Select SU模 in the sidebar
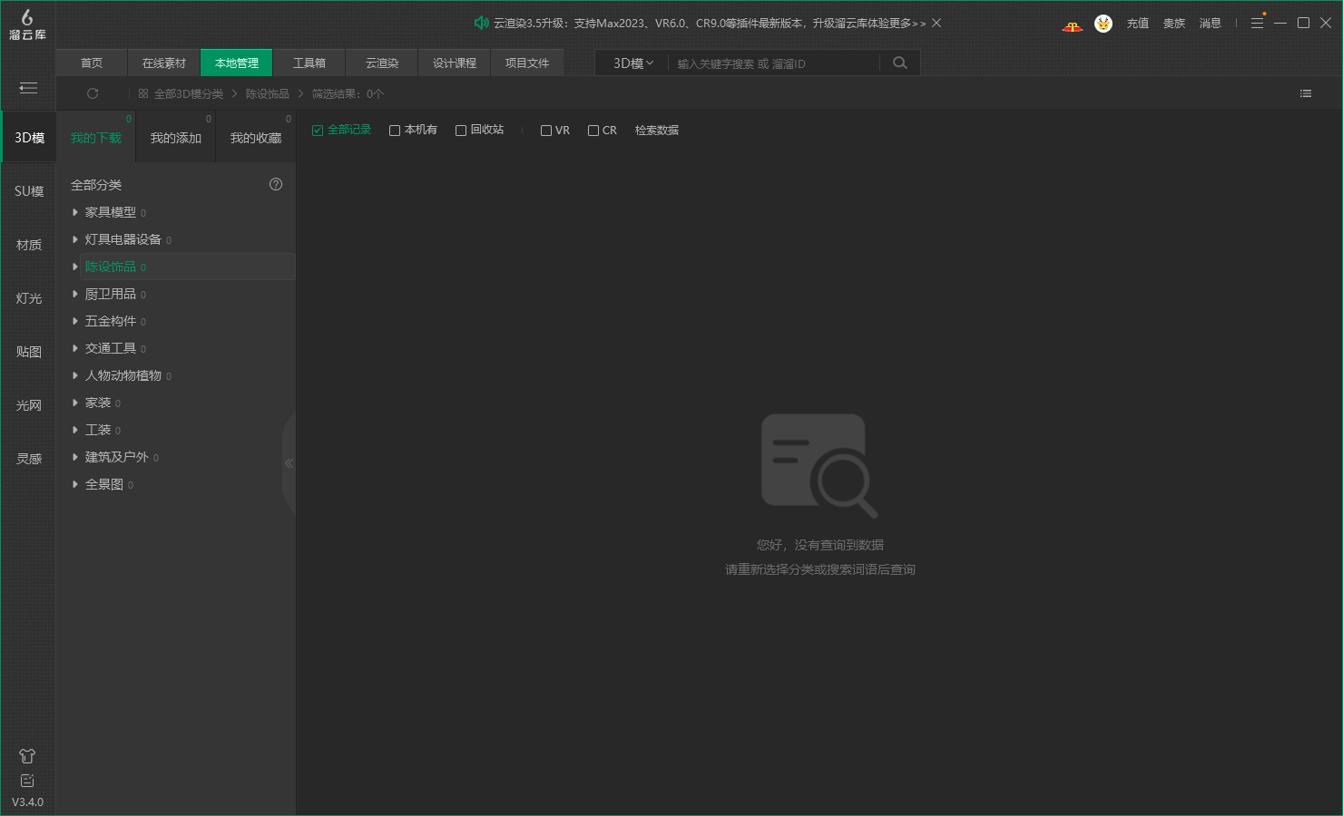Viewport: 1343px width, 816px height. pyautogui.click(x=29, y=191)
